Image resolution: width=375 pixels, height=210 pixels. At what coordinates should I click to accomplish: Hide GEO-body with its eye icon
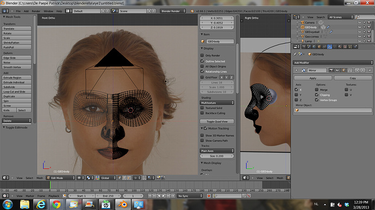click(360, 27)
